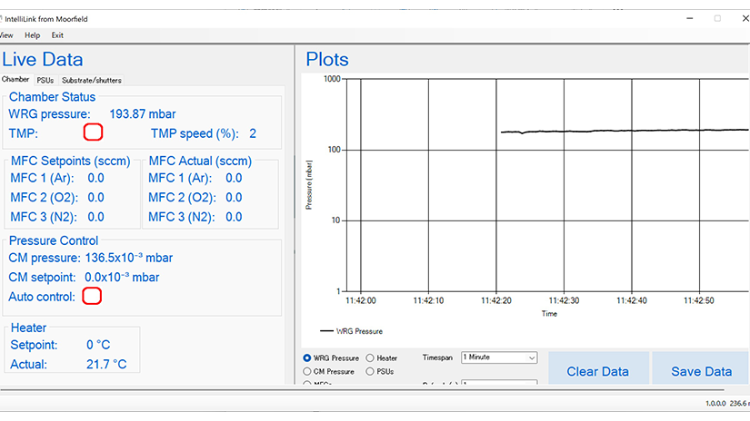Select the WRG Pressure radio button
Screen dimensions: 750x421
[307, 358]
